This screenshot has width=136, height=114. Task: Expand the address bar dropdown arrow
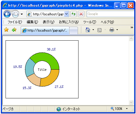coord(67,14)
